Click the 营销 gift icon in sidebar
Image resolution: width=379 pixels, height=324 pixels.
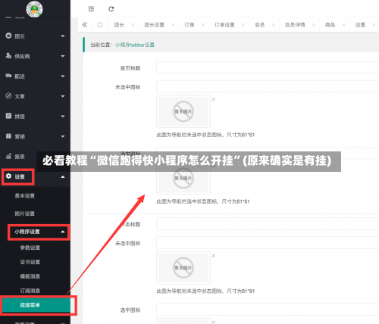pyautogui.click(x=8, y=136)
